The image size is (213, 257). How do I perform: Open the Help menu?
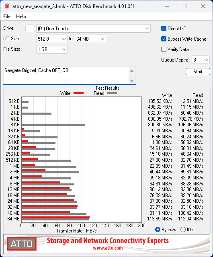[x=21, y=16]
